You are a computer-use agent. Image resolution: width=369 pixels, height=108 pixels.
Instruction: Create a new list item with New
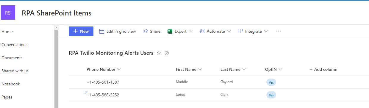(81, 31)
